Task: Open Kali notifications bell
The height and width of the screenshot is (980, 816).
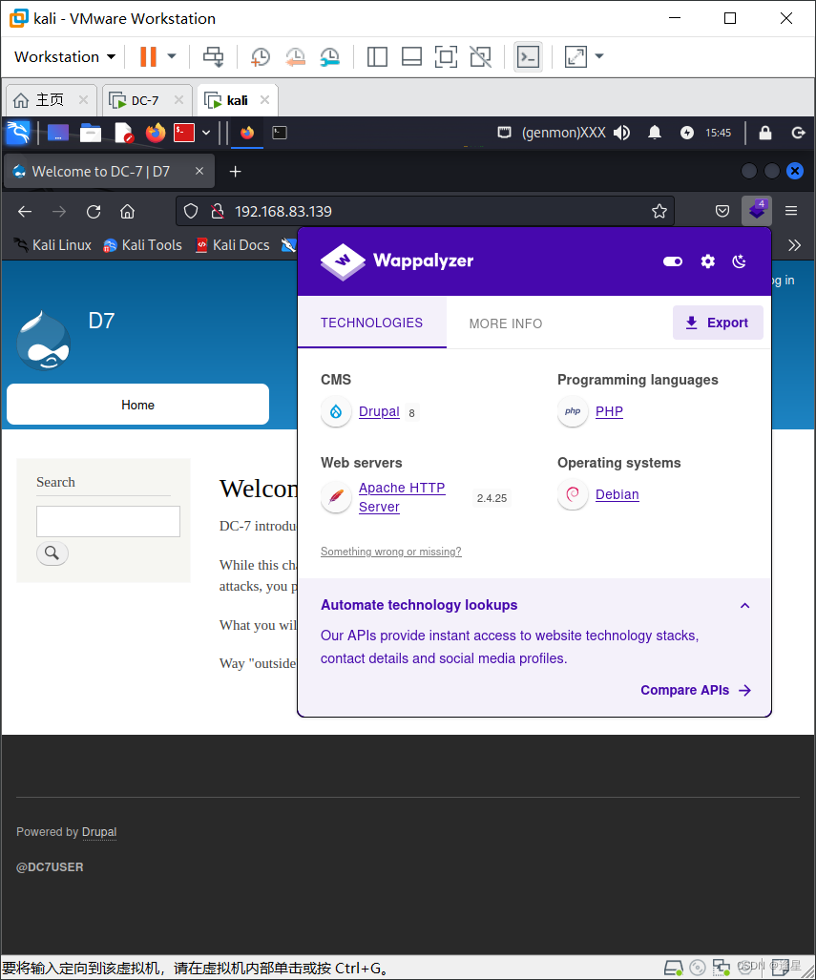Action: coord(655,133)
